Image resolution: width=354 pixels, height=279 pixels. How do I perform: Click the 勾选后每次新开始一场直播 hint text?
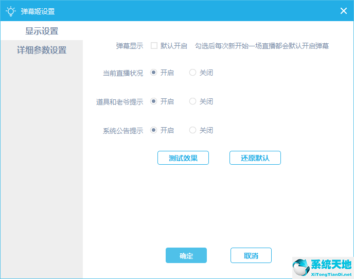point(262,46)
